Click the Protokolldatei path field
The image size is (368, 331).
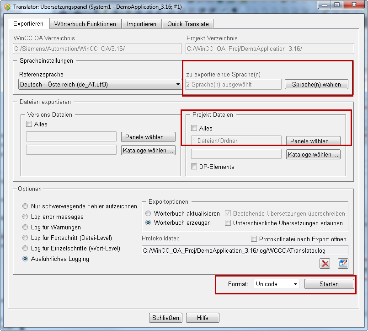(245, 250)
